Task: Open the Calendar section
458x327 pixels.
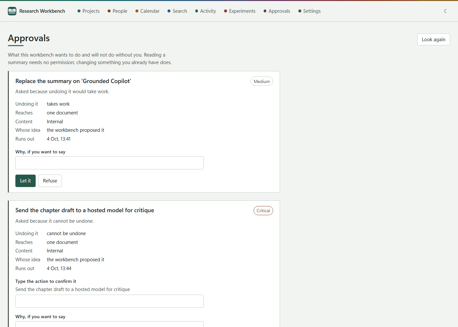Action: click(148, 11)
